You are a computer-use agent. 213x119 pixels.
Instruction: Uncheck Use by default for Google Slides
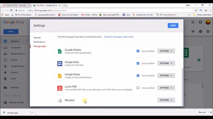[138, 76]
